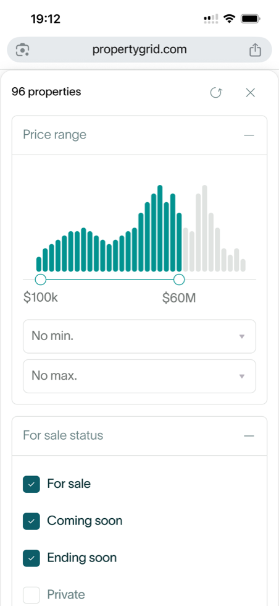Check the Private checkbox
Viewport: 279px width, 606px height.
point(31,595)
